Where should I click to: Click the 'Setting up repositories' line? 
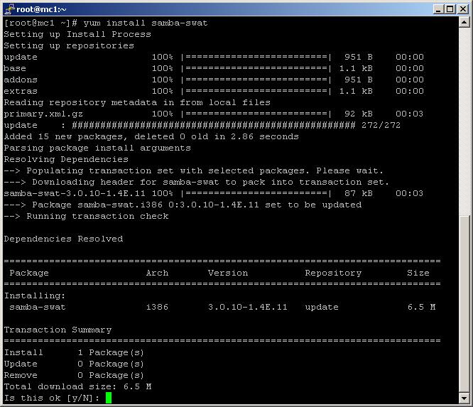click(69, 45)
